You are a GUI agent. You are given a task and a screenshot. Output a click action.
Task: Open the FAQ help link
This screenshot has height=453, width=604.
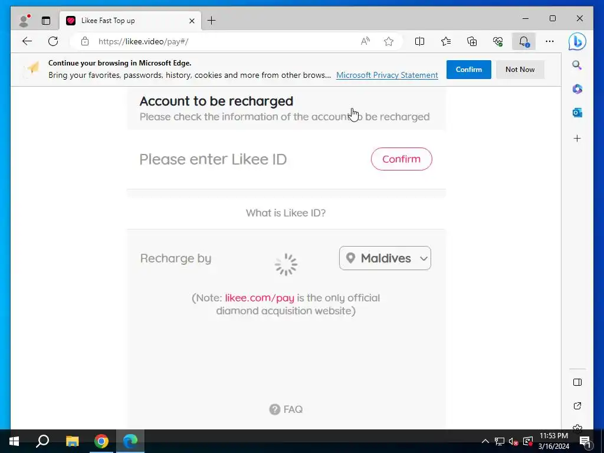(286, 409)
